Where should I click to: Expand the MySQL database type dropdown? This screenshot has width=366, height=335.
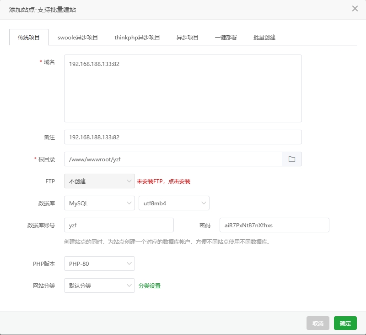coord(99,203)
